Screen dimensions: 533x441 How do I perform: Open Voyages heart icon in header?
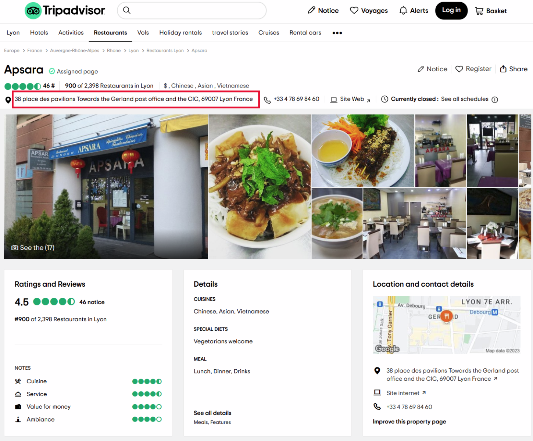pyautogui.click(x=354, y=10)
